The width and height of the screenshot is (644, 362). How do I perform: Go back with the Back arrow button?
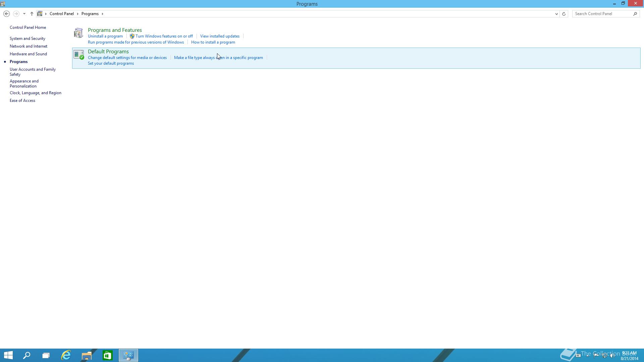[x=6, y=14]
